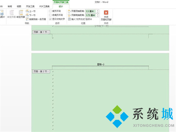Click 分节符(下一页) section break line

click(x=102, y=26)
